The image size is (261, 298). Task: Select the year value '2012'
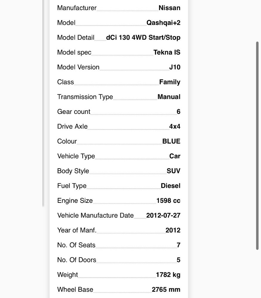(x=173, y=230)
